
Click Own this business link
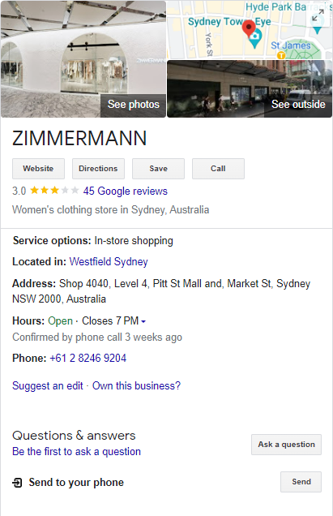pyautogui.click(x=136, y=385)
